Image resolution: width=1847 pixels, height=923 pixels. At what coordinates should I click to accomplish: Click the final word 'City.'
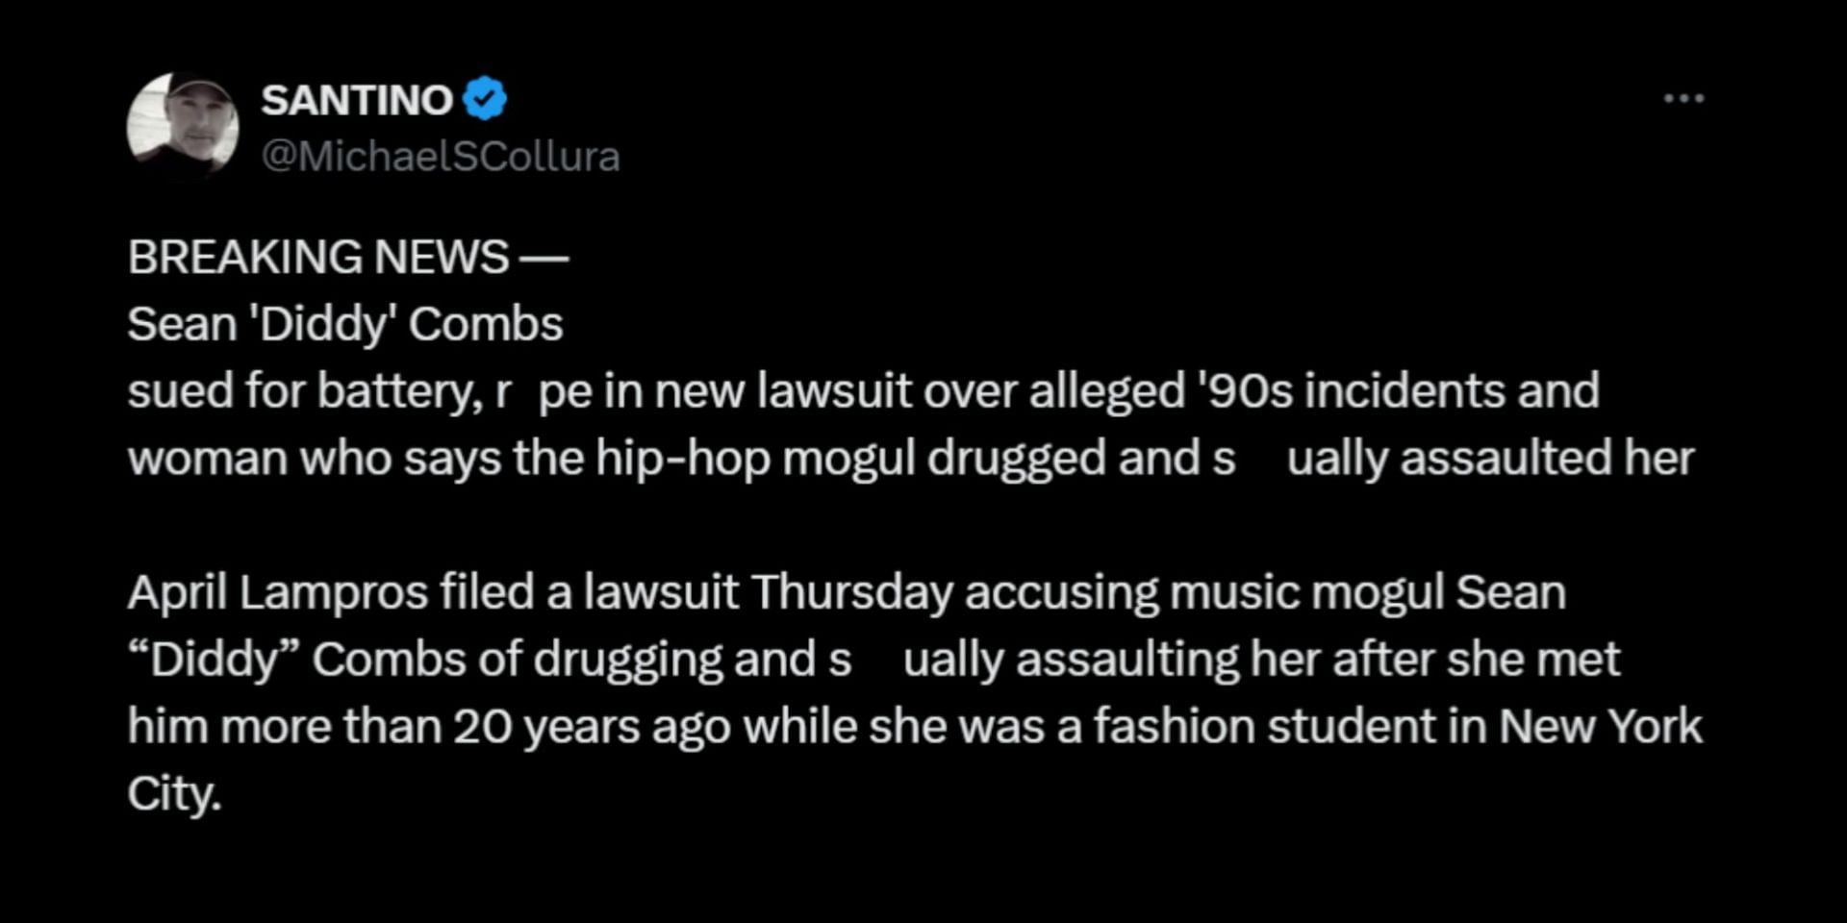pyautogui.click(x=175, y=794)
